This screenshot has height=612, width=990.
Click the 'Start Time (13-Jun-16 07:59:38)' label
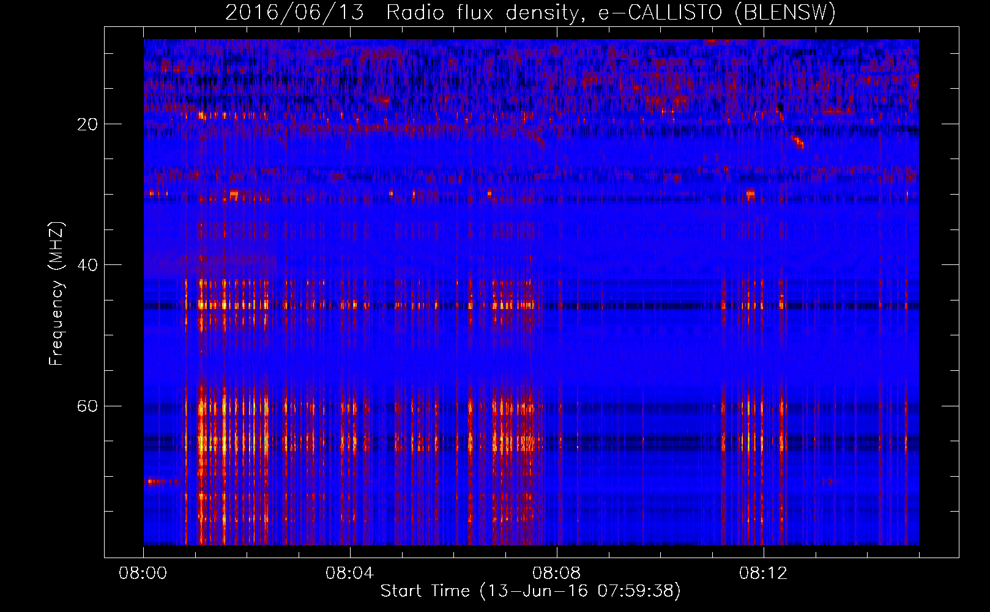point(530,591)
